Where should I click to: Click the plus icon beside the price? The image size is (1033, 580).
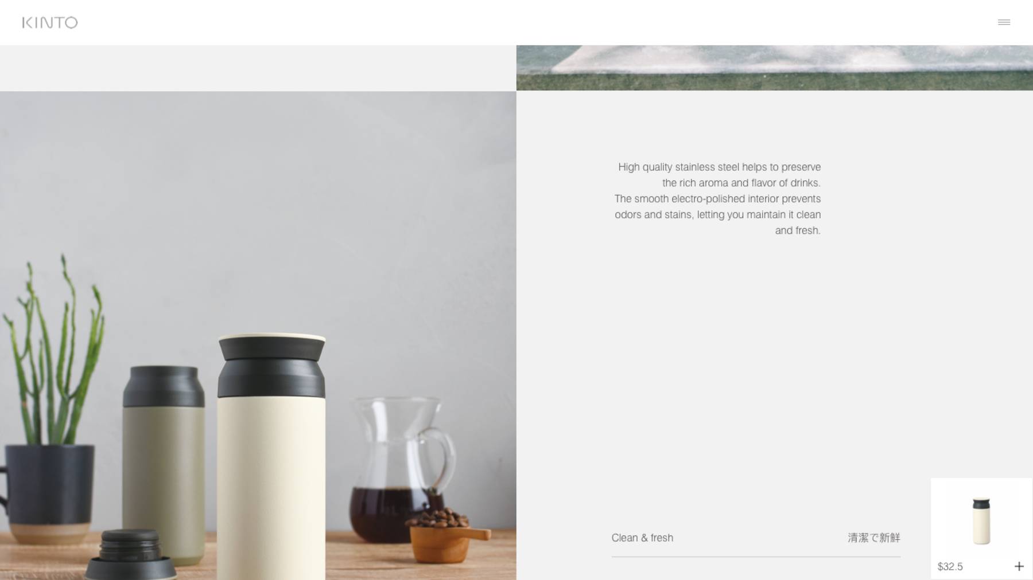1019,566
